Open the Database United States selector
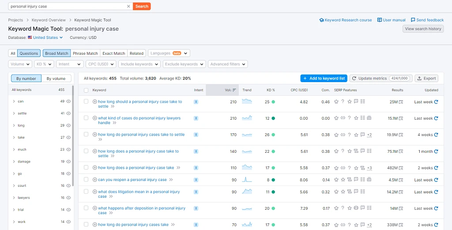452x230 pixels. tap(45, 38)
